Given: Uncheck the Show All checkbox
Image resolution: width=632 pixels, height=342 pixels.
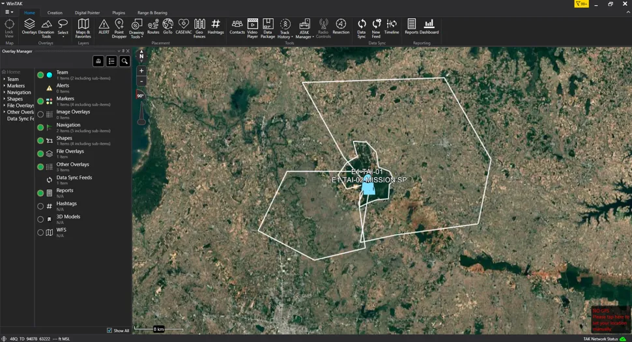Looking at the screenshot, I should [109, 330].
